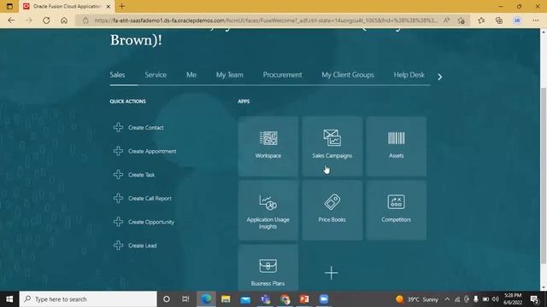
Task: Click the Create Call Report quick action
Action: click(143, 199)
